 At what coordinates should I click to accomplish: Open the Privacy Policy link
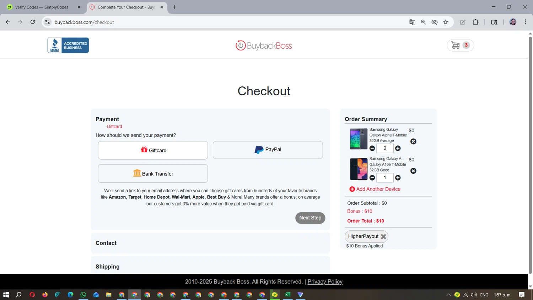tap(325, 282)
